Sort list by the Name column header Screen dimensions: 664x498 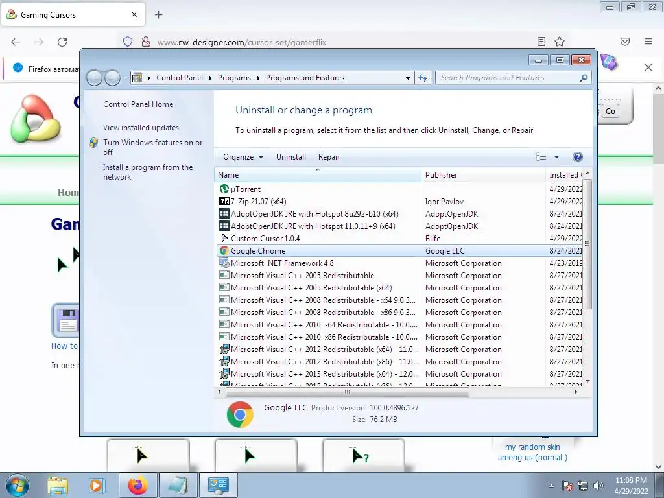click(x=318, y=175)
